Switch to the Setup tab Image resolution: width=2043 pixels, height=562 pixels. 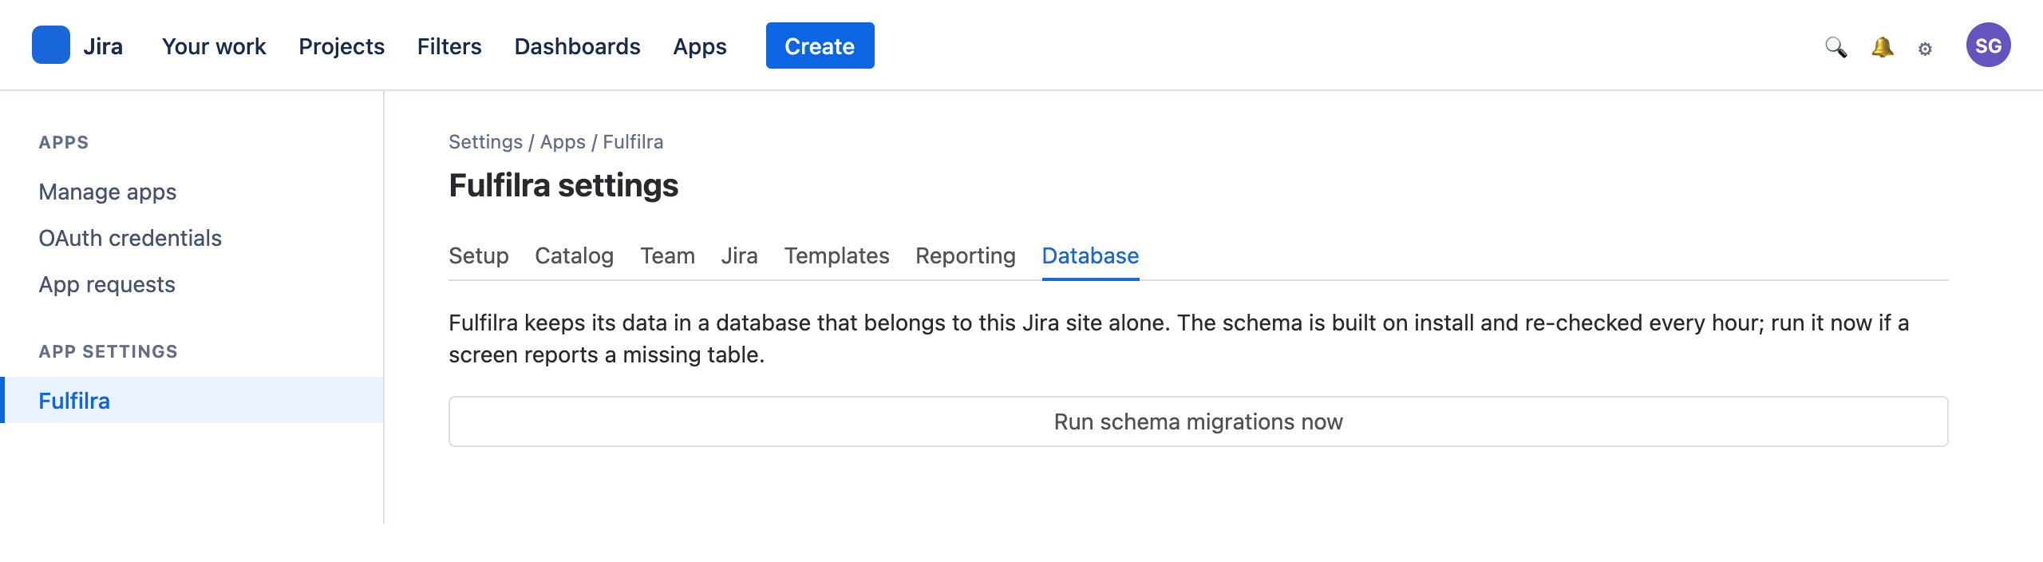click(x=478, y=255)
